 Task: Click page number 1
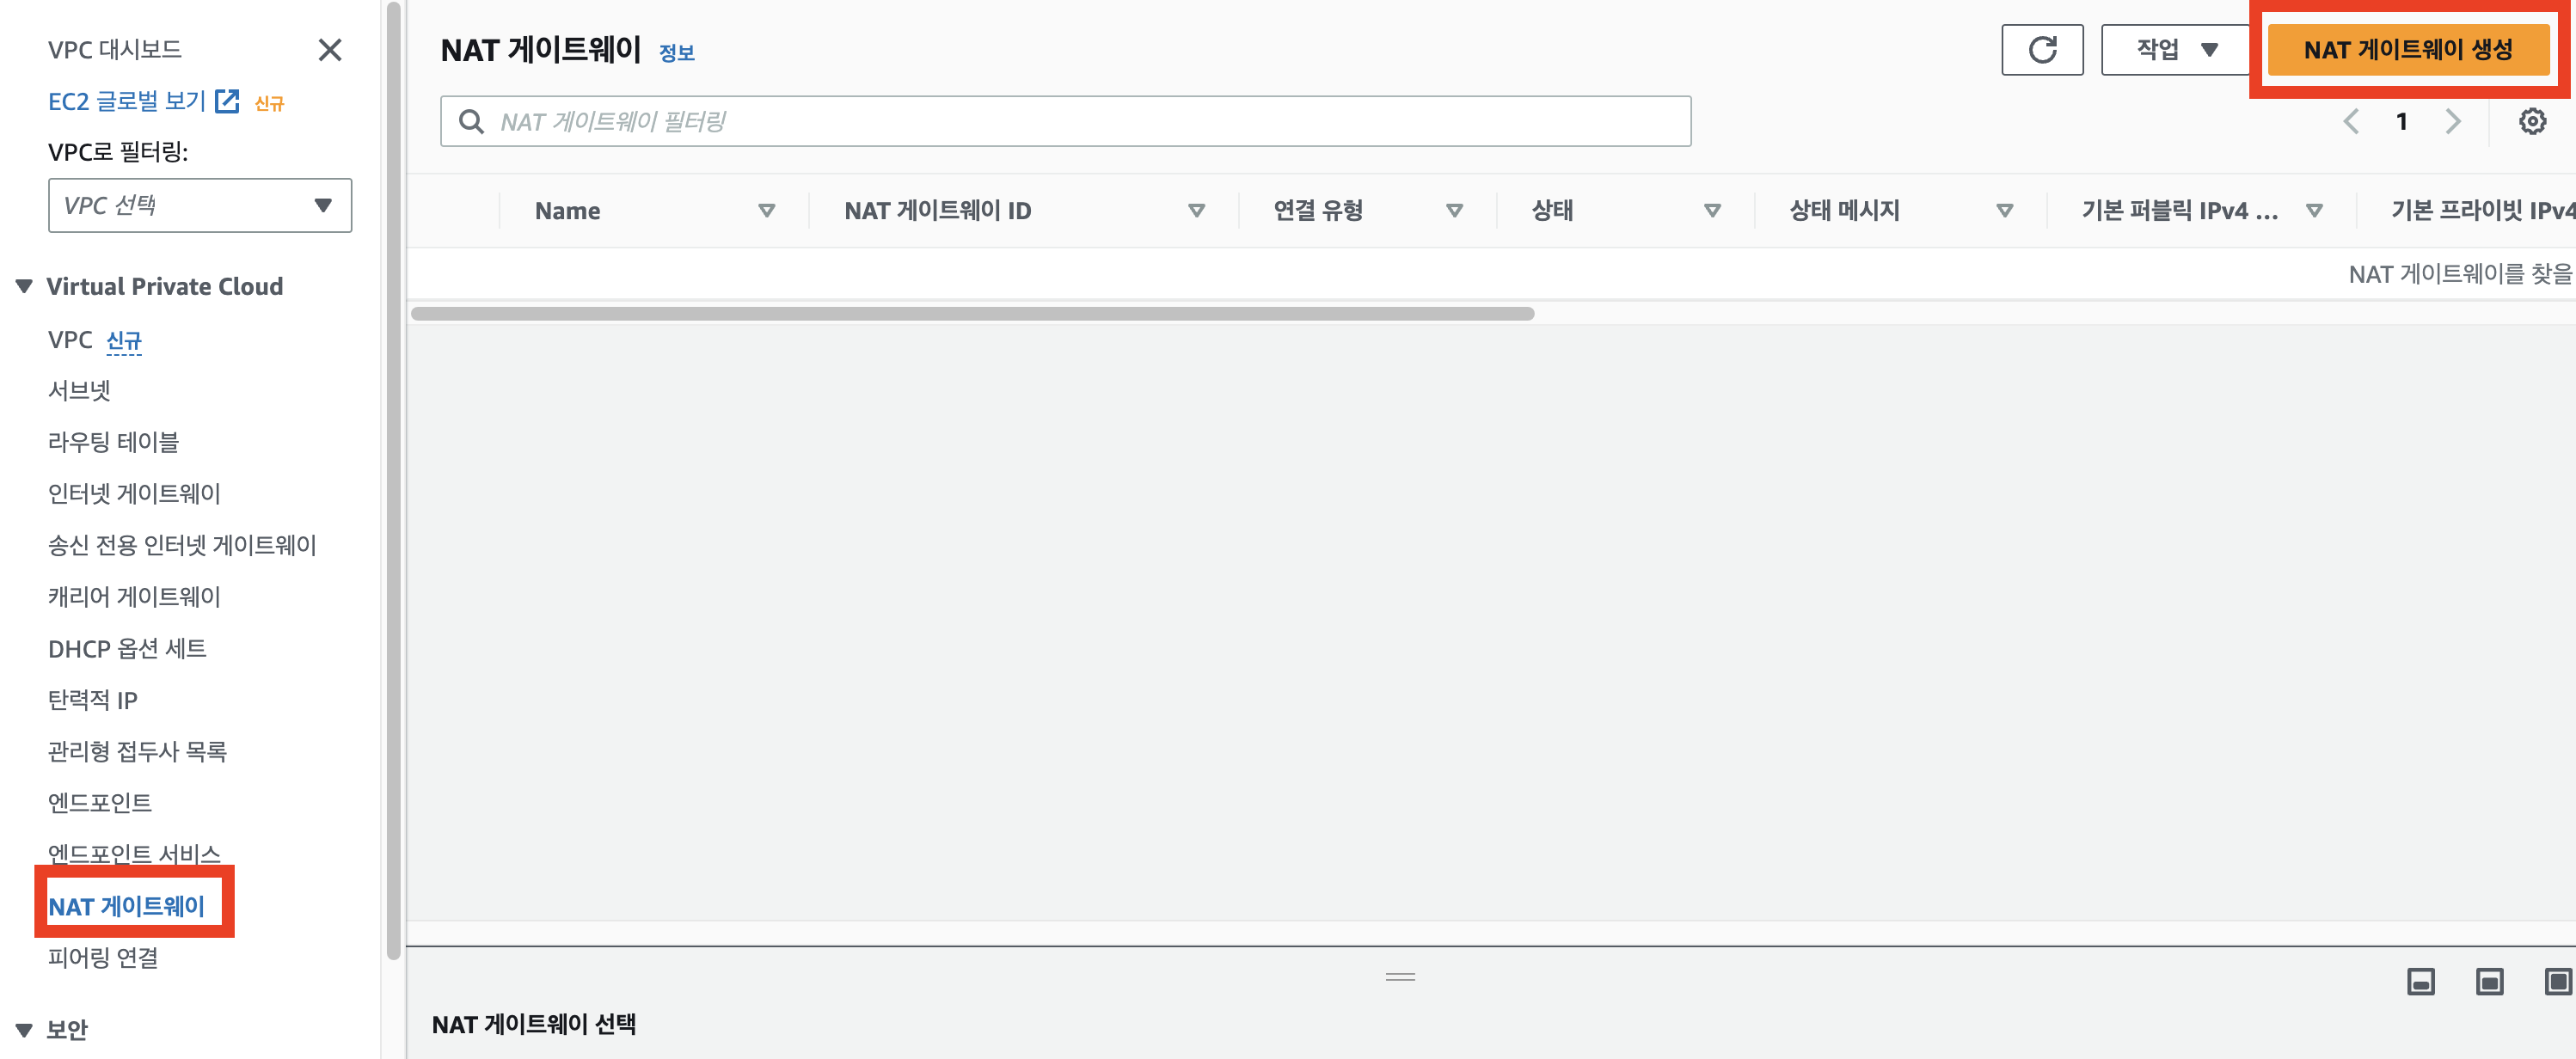(x=2402, y=122)
